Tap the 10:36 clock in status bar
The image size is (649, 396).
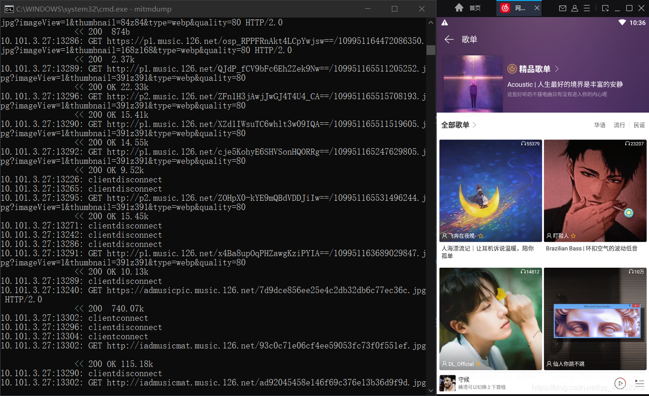pos(637,23)
